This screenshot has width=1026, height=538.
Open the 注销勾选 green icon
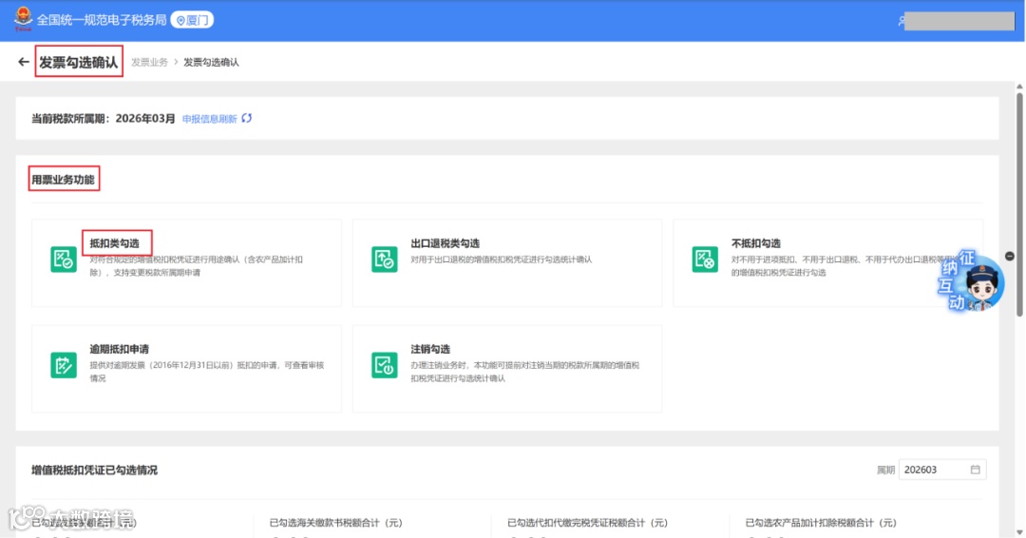[x=384, y=365]
